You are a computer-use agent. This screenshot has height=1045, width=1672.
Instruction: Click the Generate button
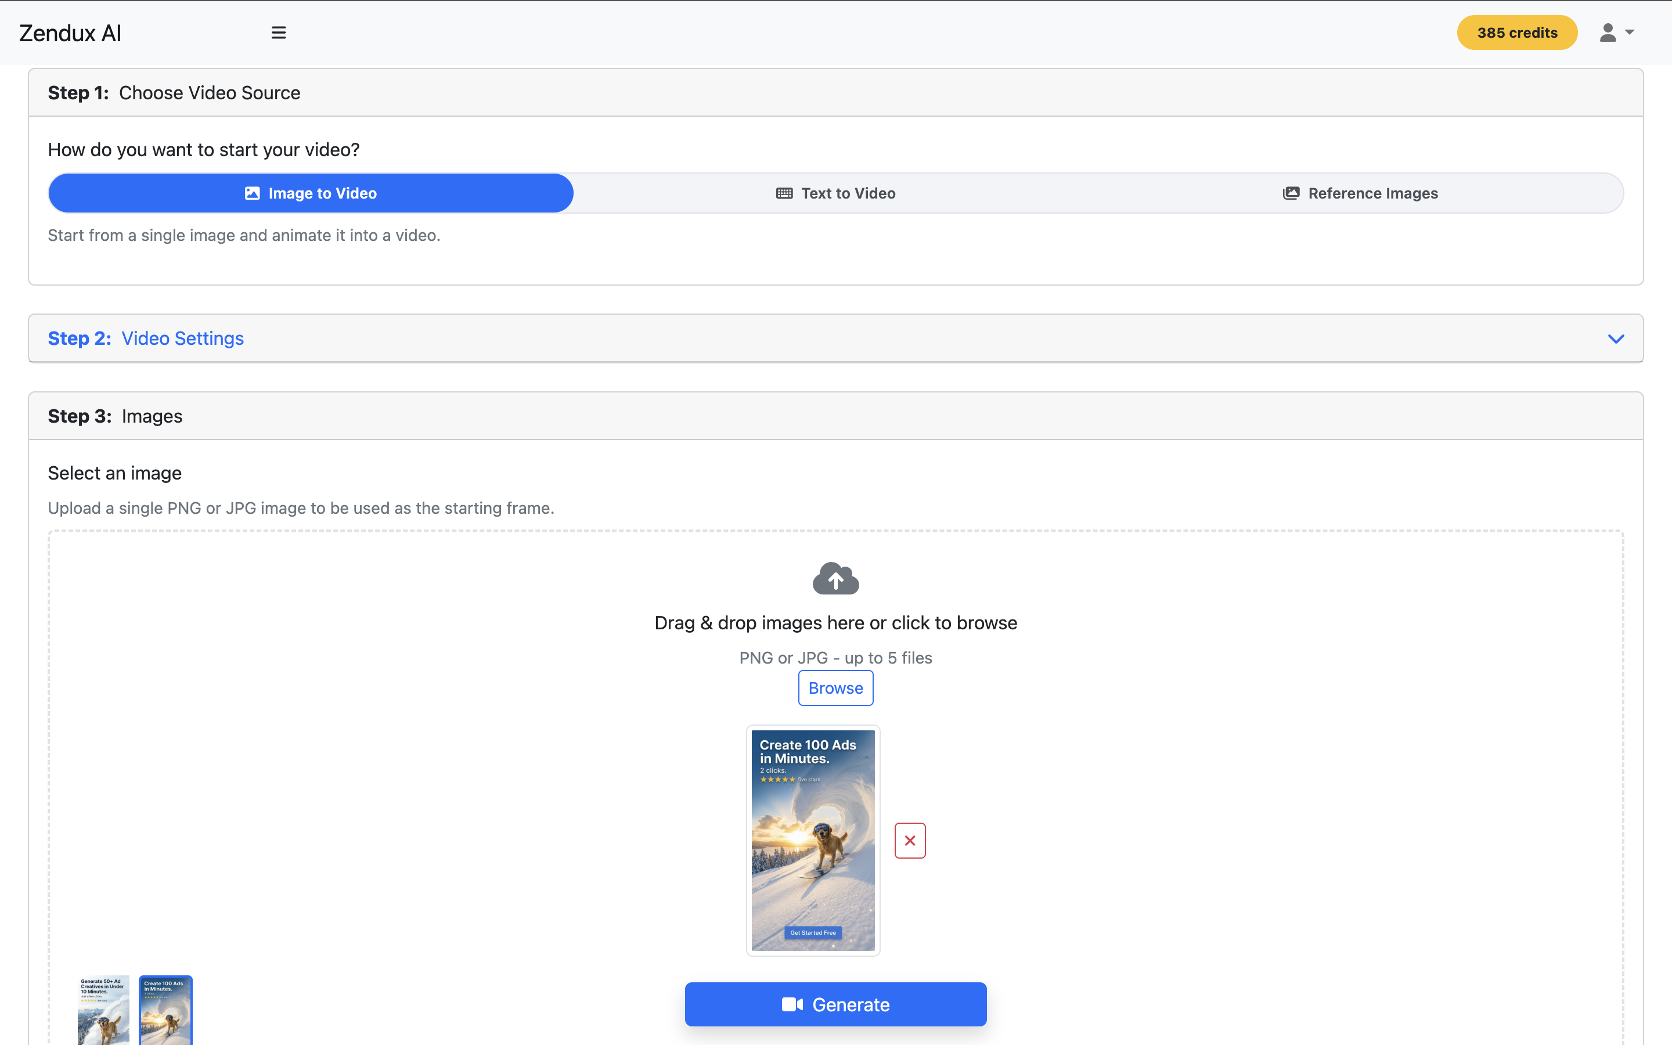click(x=835, y=1004)
